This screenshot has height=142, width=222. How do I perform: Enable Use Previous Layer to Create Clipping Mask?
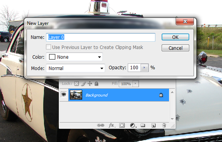[x=48, y=47]
